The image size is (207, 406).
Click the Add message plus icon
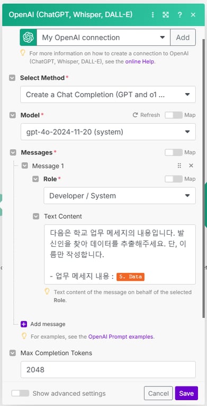pyautogui.click(x=24, y=324)
